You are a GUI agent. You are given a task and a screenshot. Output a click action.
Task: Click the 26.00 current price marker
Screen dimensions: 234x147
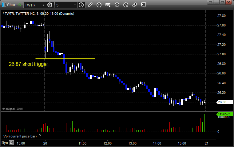222,102
